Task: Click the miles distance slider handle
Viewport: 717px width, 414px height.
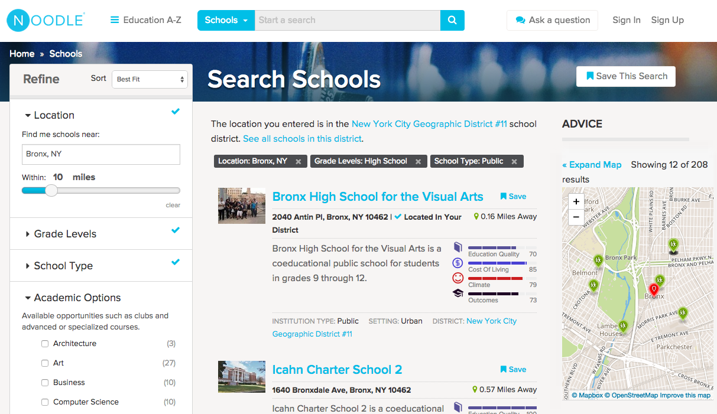Action: (51, 190)
